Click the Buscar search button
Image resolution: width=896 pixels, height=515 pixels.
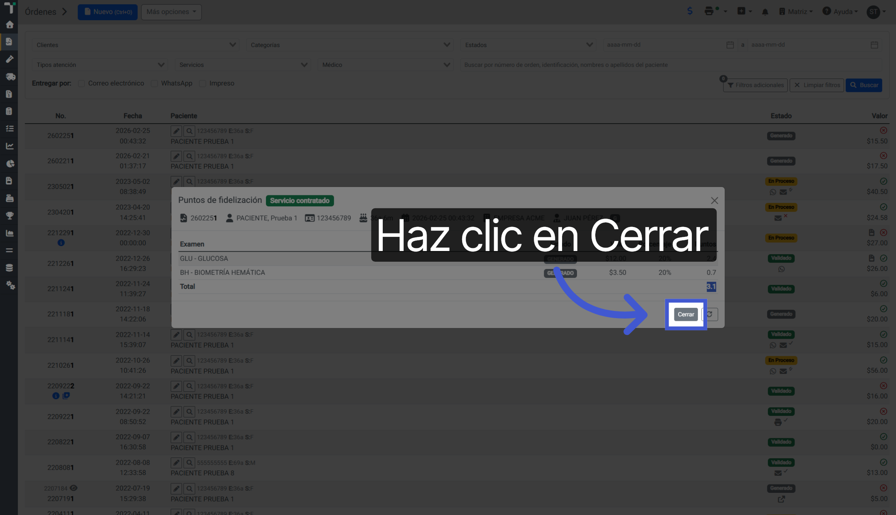click(864, 85)
